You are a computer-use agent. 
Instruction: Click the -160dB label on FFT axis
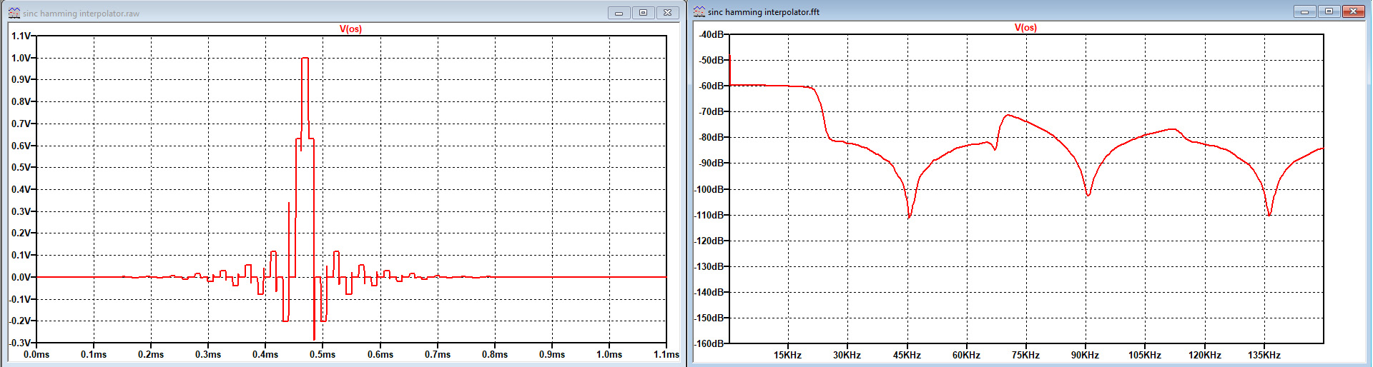pos(709,343)
